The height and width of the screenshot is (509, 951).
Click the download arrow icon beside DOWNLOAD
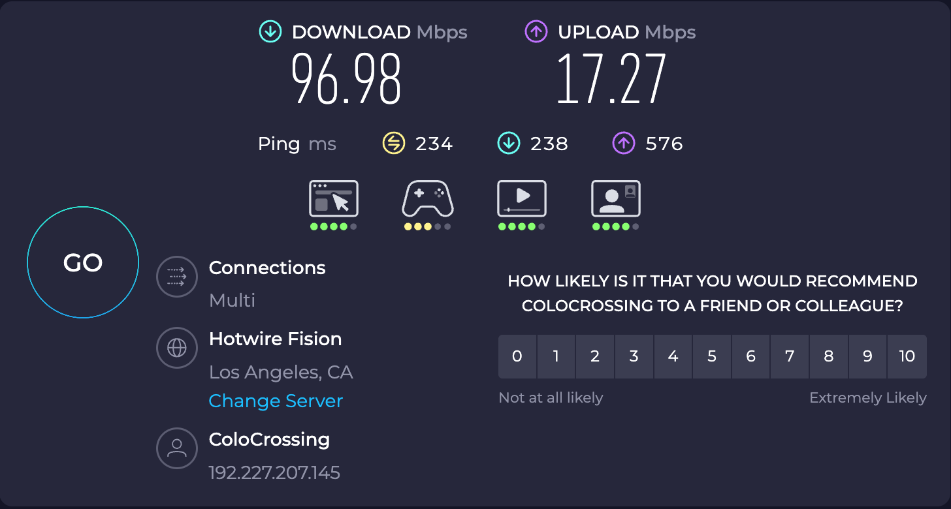[270, 31]
